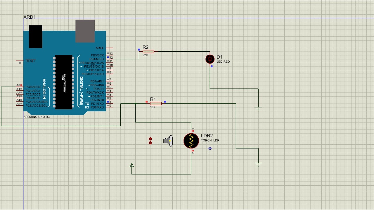Click the D1 red LED symbol
374x210 pixels.
[210, 59]
